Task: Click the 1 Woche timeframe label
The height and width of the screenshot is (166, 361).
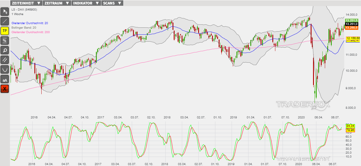Action: (x=17, y=14)
